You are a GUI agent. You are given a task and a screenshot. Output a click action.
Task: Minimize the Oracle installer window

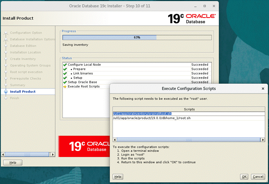tap(195, 6)
